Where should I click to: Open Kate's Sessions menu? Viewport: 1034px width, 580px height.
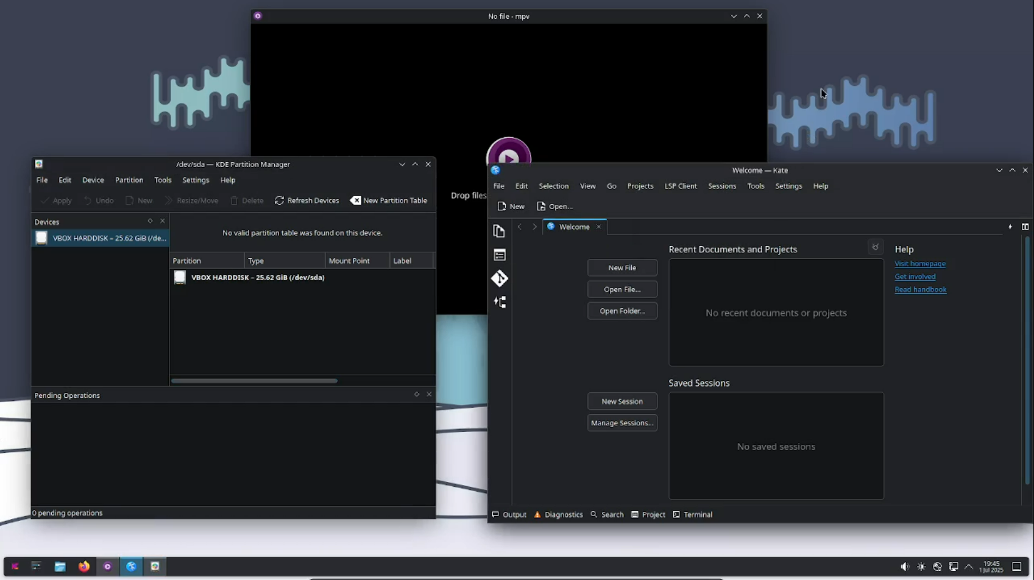721,186
